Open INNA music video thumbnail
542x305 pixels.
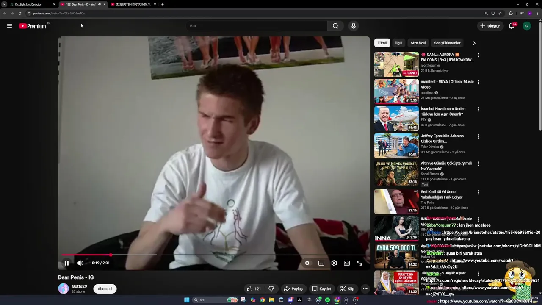[x=396, y=229]
